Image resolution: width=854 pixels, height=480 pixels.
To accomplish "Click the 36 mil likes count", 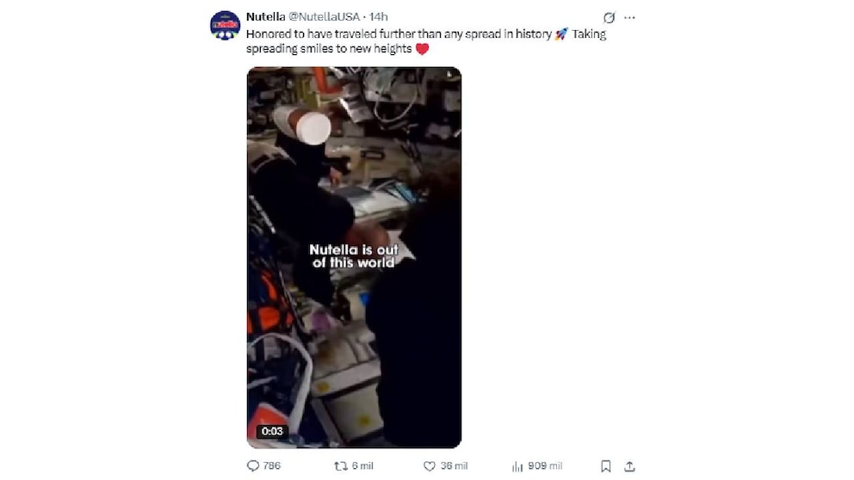I will [x=455, y=466].
